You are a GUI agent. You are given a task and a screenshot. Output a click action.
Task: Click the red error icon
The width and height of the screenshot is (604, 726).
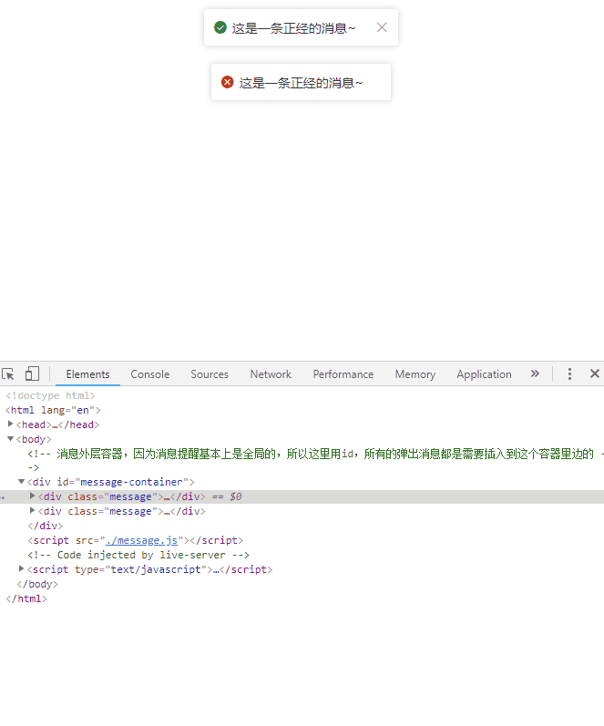click(228, 82)
